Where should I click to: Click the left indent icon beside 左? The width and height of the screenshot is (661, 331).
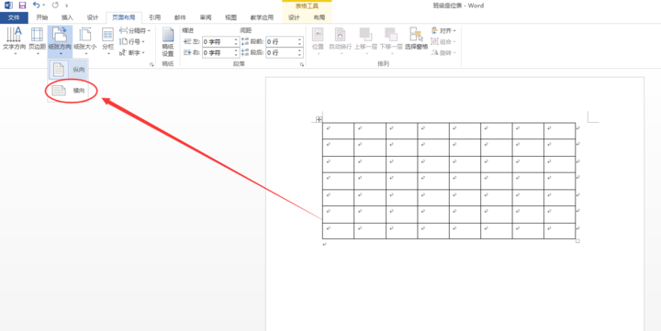187,41
